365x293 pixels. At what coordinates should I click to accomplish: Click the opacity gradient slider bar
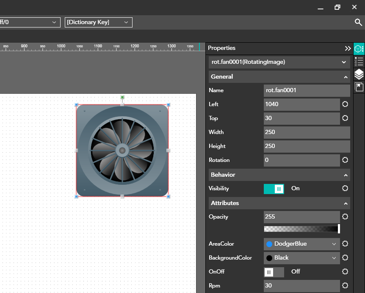click(301, 229)
